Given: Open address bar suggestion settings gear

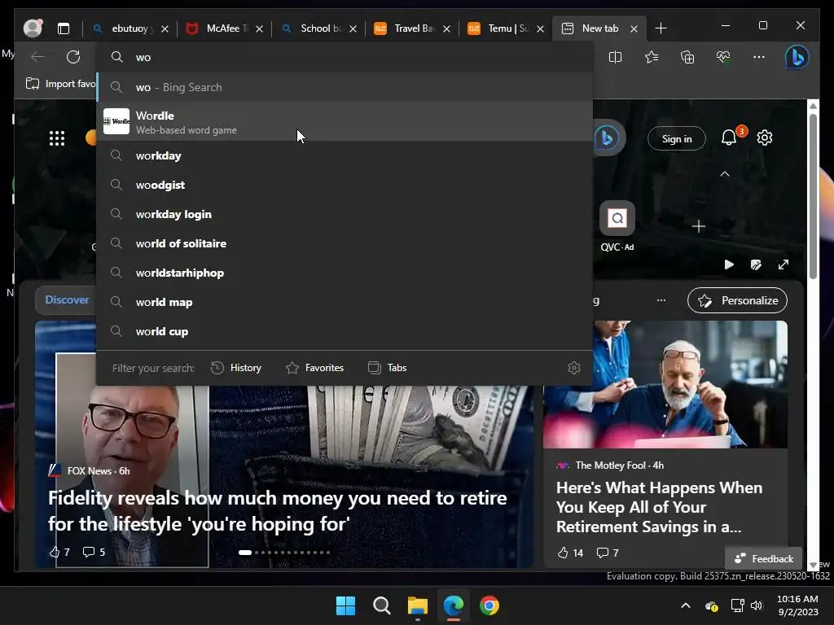Looking at the screenshot, I should coord(574,368).
